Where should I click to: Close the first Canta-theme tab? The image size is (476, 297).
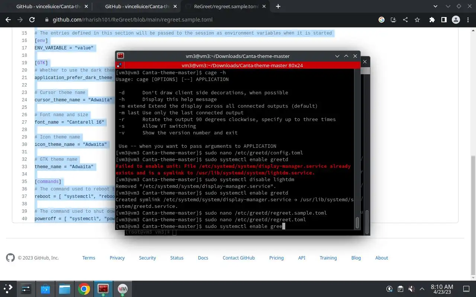click(x=86, y=6)
